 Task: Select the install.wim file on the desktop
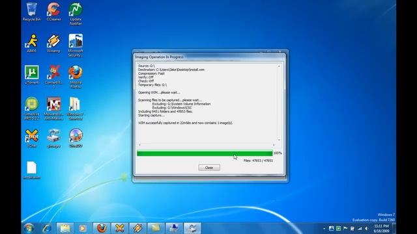32,170
